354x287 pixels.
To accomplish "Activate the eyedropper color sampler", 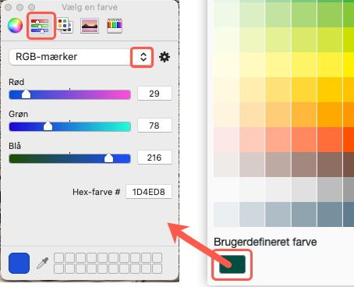I will click(42, 263).
